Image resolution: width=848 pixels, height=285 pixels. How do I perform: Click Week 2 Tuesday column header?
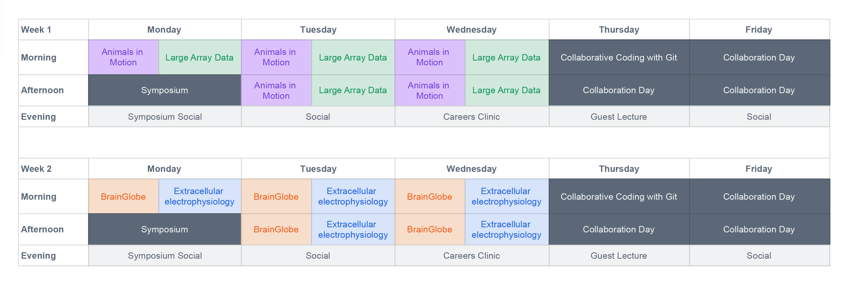click(x=318, y=169)
